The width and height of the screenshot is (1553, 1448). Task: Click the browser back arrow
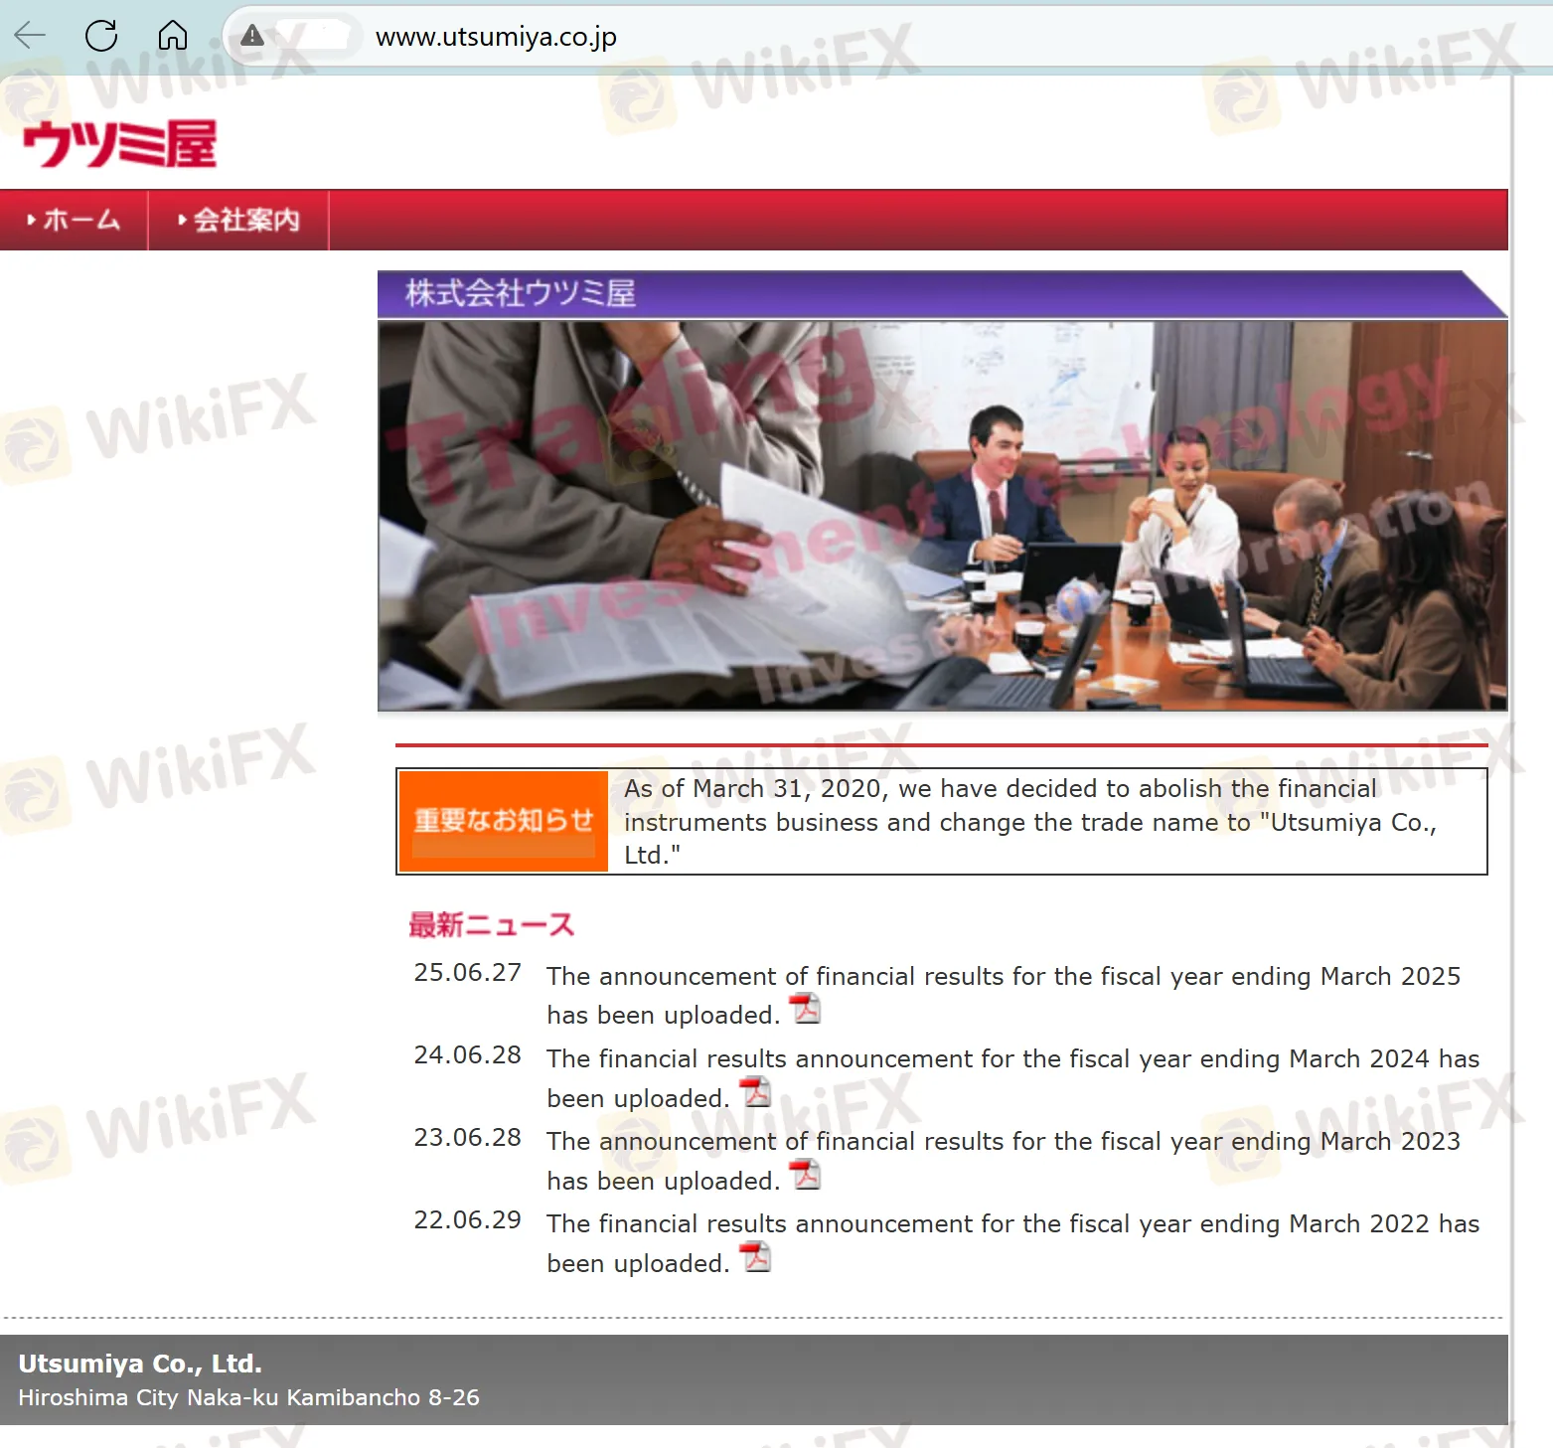pos(31,37)
